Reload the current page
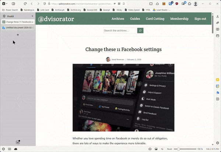 click(x=25, y=4)
